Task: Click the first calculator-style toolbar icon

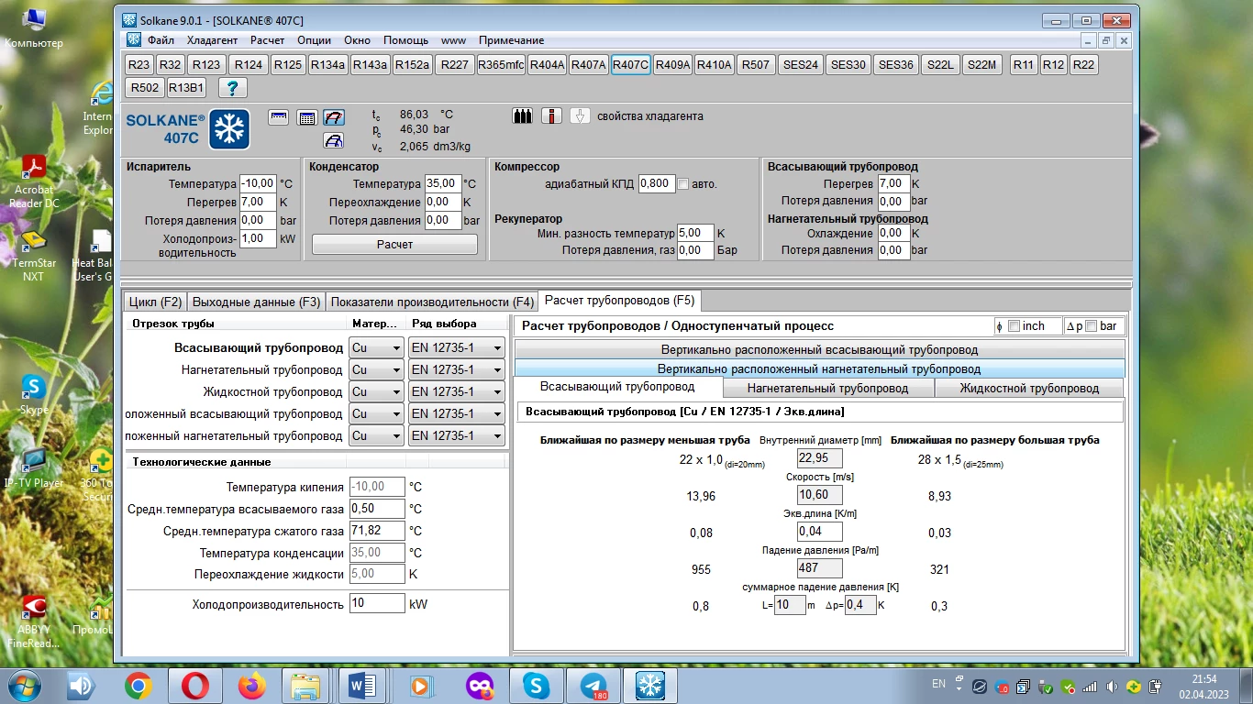Action: point(279,117)
